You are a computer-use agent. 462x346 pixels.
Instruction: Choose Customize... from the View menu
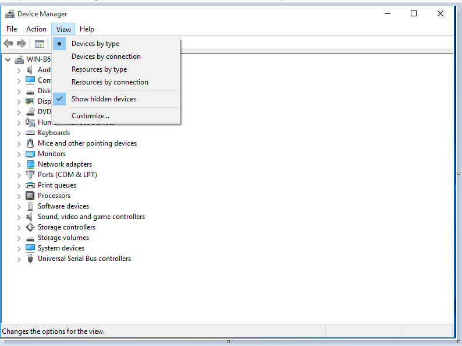click(116, 116)
